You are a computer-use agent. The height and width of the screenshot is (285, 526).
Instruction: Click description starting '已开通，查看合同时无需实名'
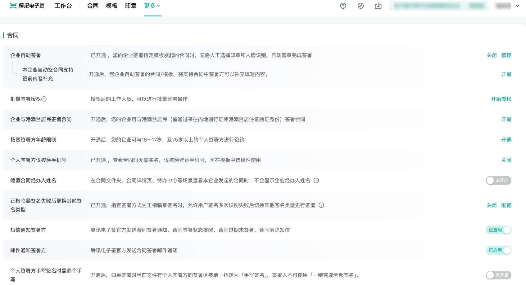[176, 160]
